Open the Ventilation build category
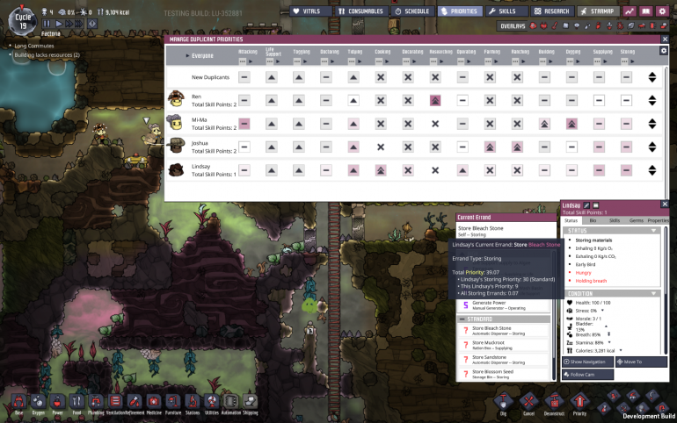Viewport: 677px width, 423px height. click(x=115, y=402)
